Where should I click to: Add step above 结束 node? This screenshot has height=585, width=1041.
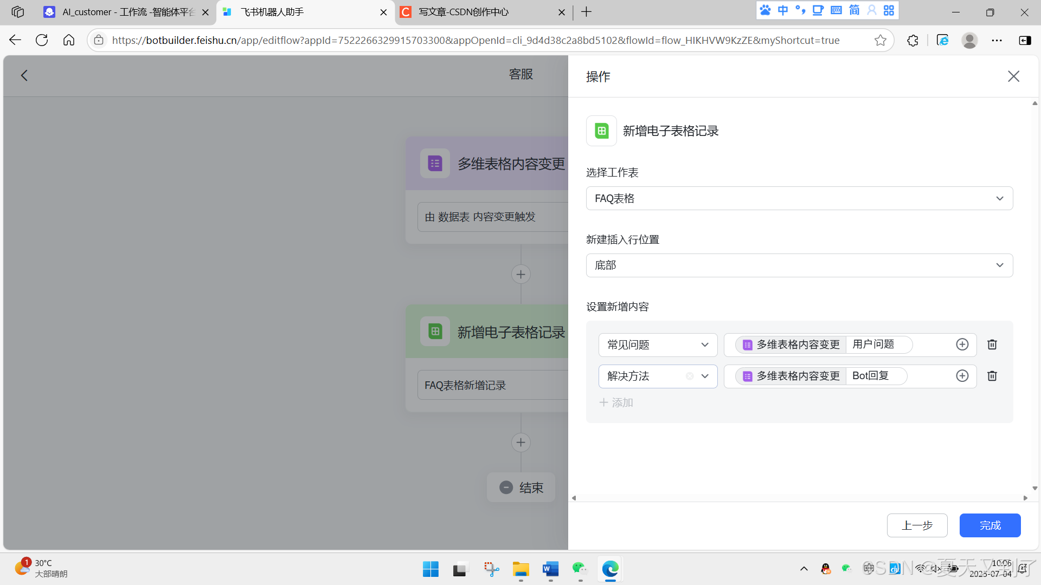pyautogui.click(x=520, y=443)
